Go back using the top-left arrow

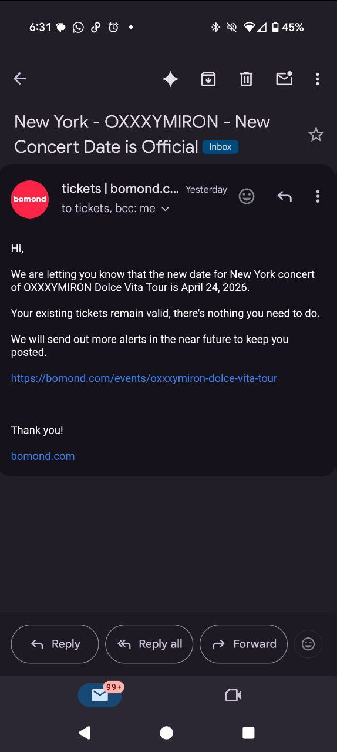tap(20, 79)
